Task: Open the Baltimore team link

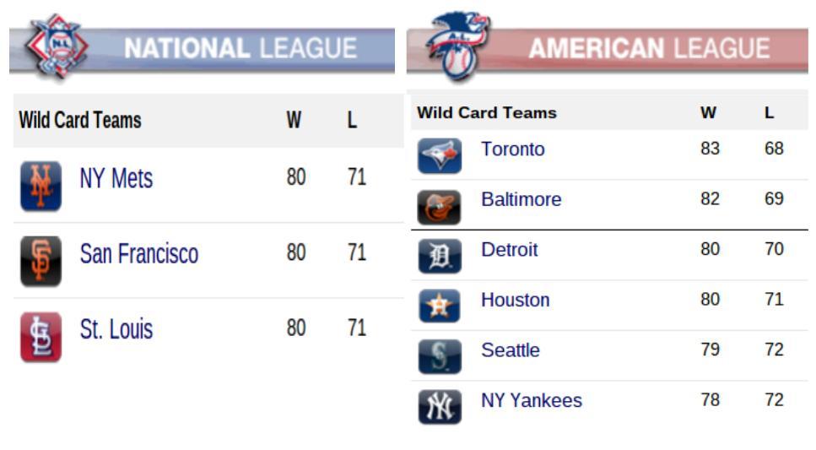Action: (x=521, y=199)
